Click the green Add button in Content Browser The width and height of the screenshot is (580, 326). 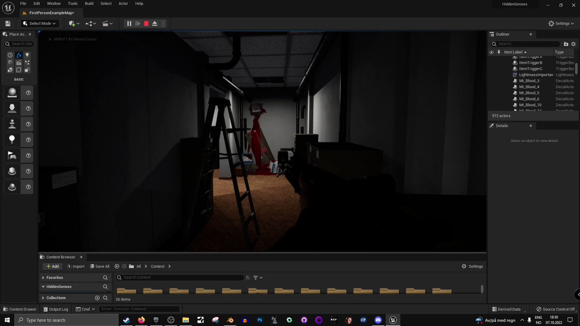tap(52, 266)
